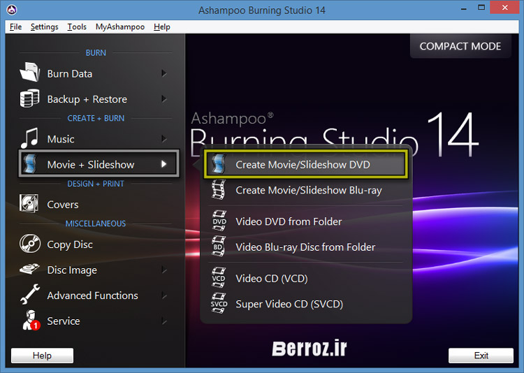Click the Backup + Restore database icon
524x373 pixels.
tap(30, 99)
